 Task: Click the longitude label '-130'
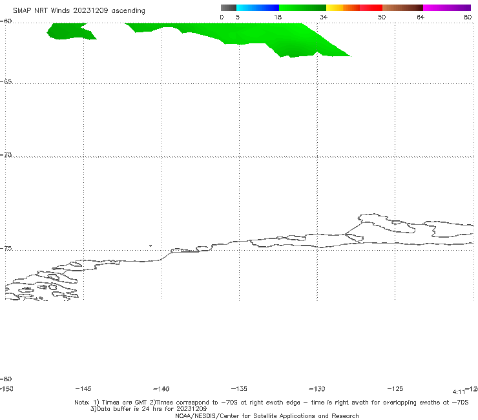tap(317, 389)
